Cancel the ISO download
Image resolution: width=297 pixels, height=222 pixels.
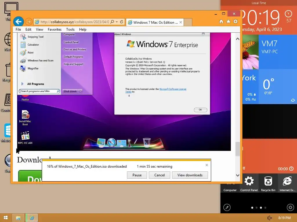point(160,175)
